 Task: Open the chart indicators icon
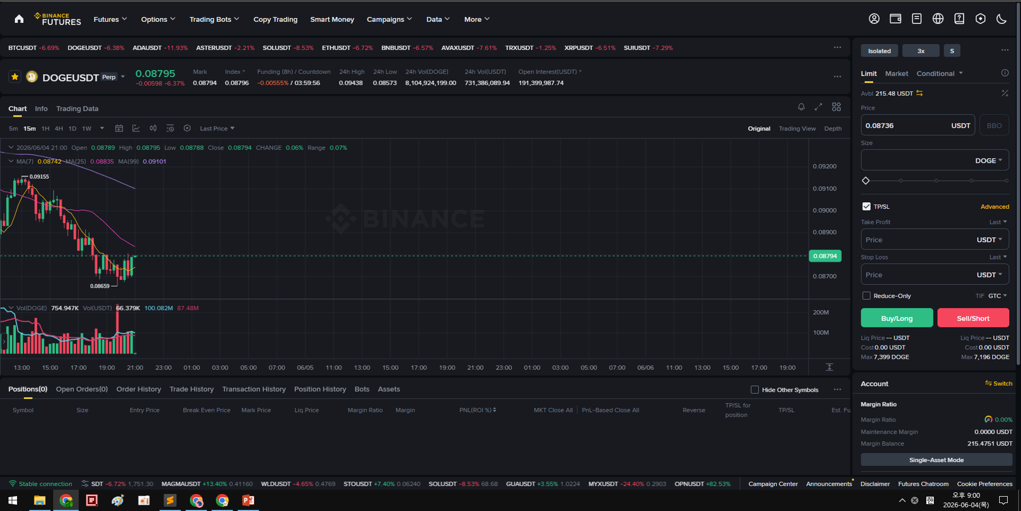[136, 128]
